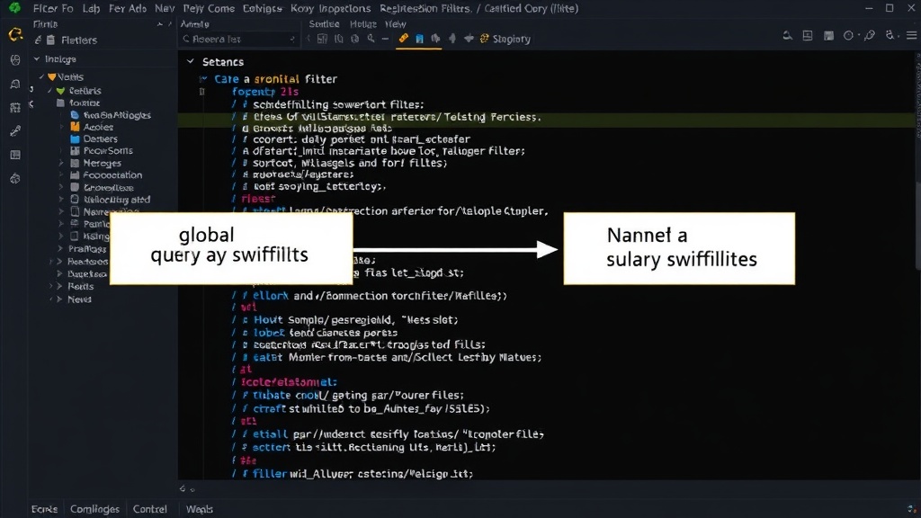This screenshot has width=921, height=518.
Task: Click the small icon at bottom-left of editor
Action: (x=183, y=488)
